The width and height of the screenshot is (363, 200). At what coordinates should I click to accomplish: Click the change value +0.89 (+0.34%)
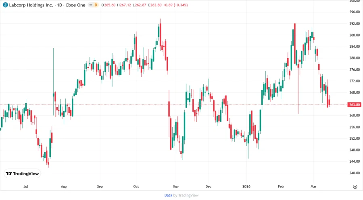coord(175,5)
